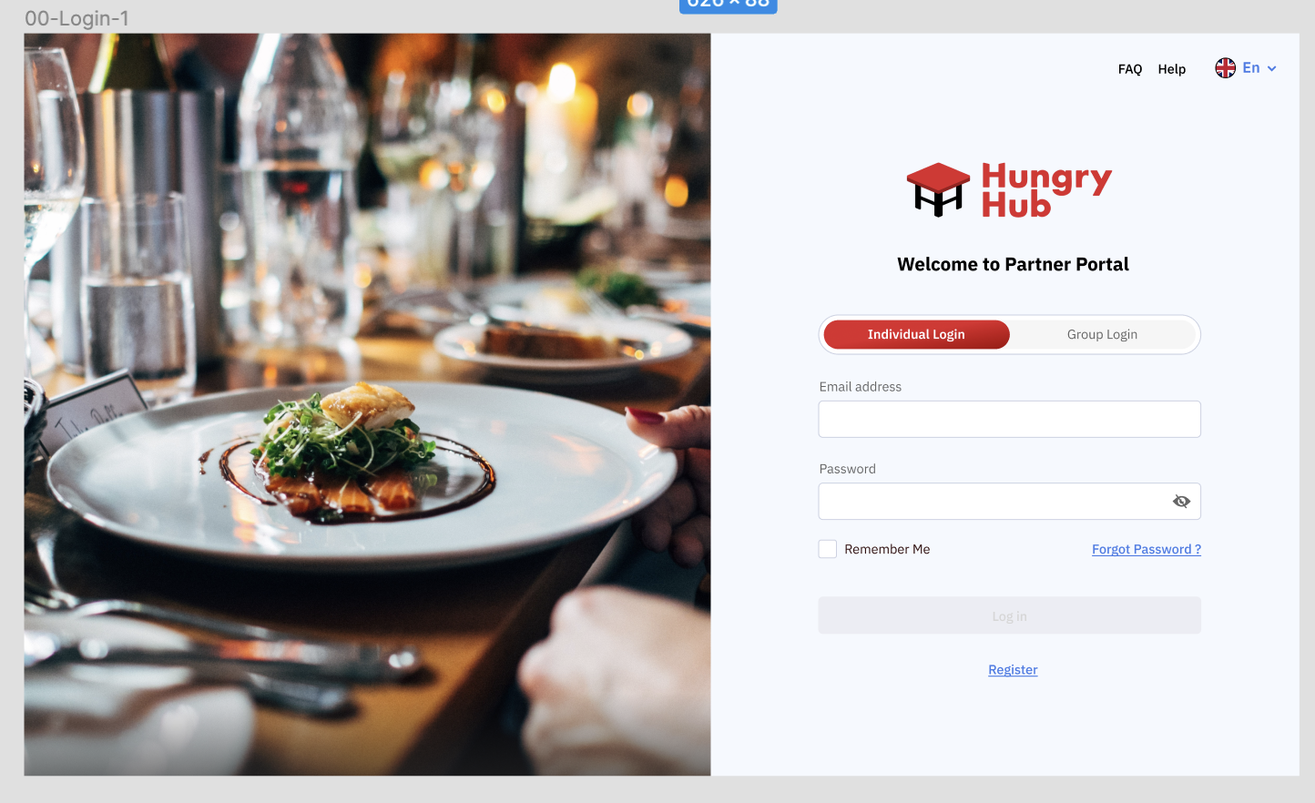The width and height of the screenshot is (1315, 803).
Task: Click the Forgot Password link
Action: click(1147, 549)
